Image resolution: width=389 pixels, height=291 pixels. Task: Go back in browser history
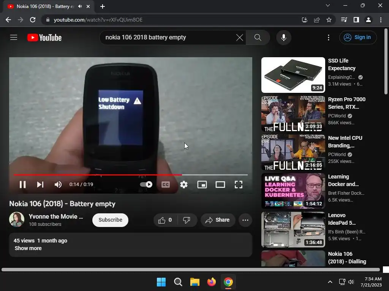[8, 20]
